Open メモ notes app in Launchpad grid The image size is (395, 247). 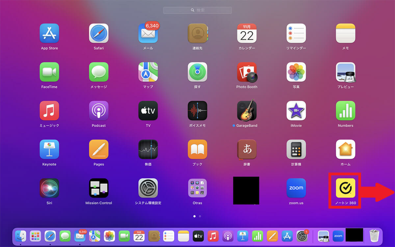346,33
